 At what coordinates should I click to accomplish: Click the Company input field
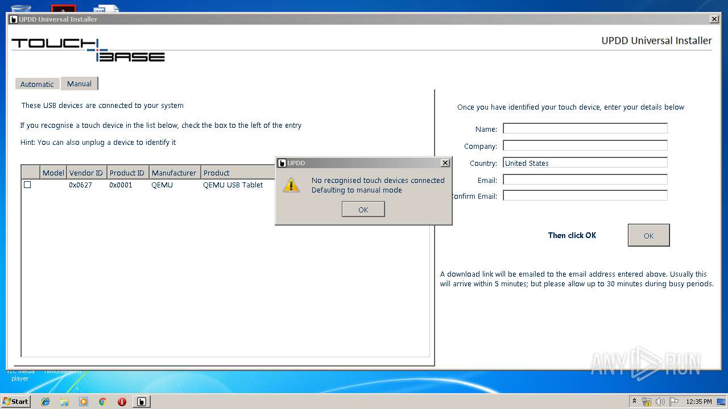pyautogui.click(x=585, y=145)
